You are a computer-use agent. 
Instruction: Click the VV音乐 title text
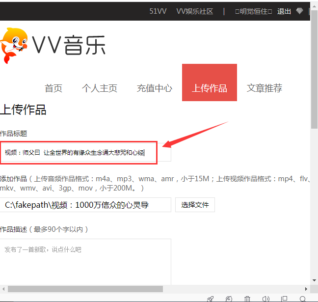click(69, 45)
